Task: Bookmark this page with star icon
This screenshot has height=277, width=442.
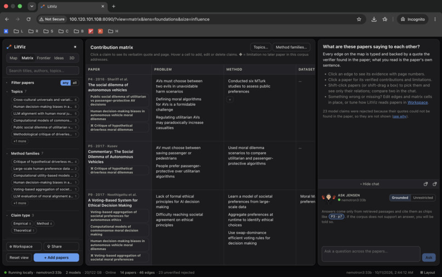Action: [359, 19]
